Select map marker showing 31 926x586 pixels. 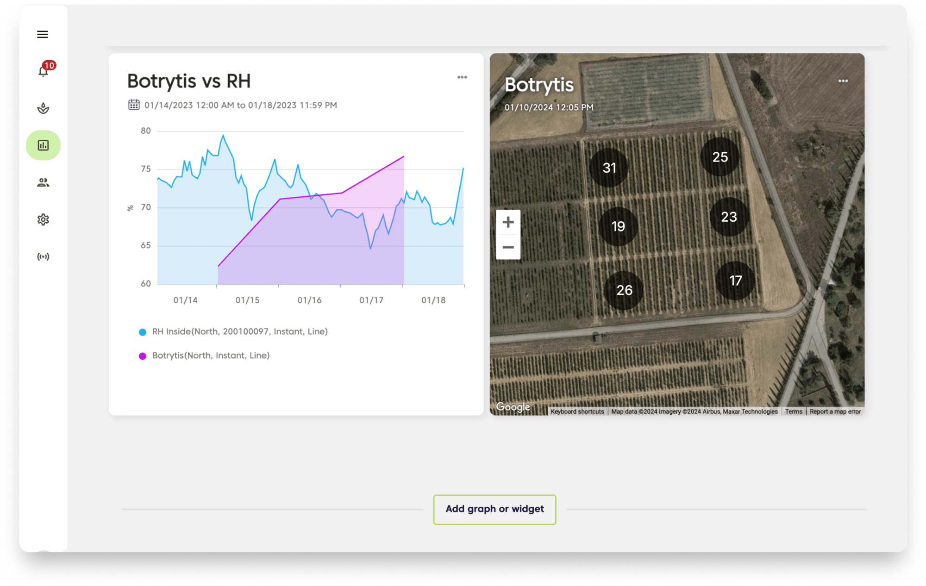(609, 168)
